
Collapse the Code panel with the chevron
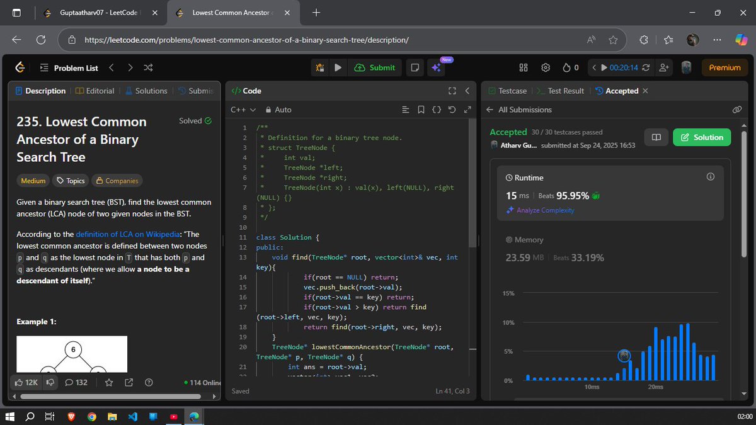click(x=467, y=90)
